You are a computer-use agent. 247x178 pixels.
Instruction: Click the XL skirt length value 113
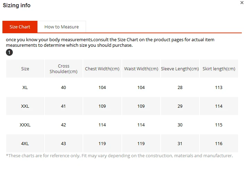[219, 87]
